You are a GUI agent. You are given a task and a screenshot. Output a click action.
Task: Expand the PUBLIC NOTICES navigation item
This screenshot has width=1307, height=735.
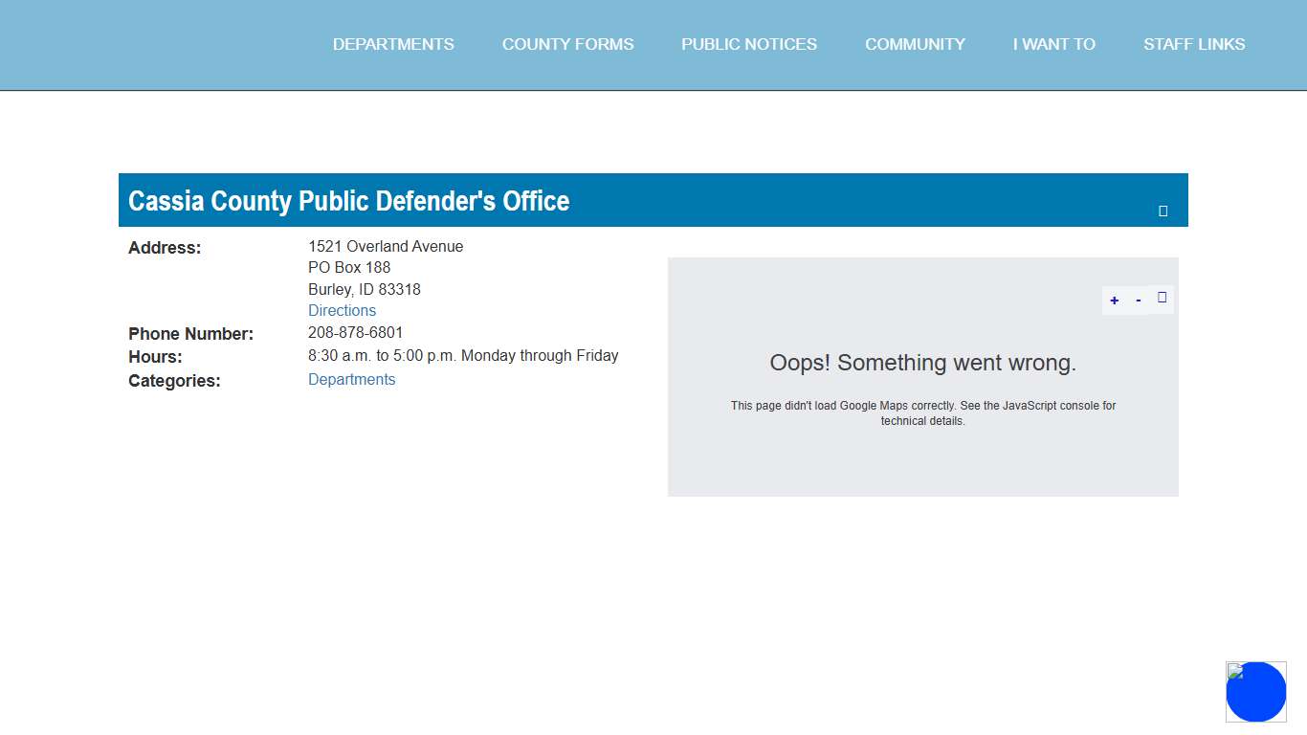point(749,44)
